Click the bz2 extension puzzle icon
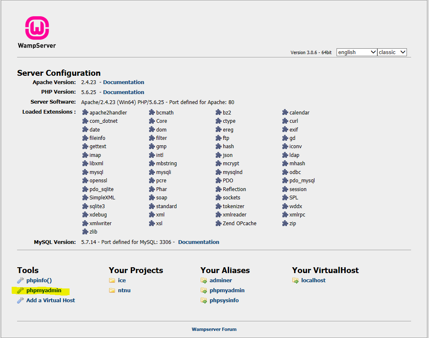The image size is (429, 338). (218, 112)
